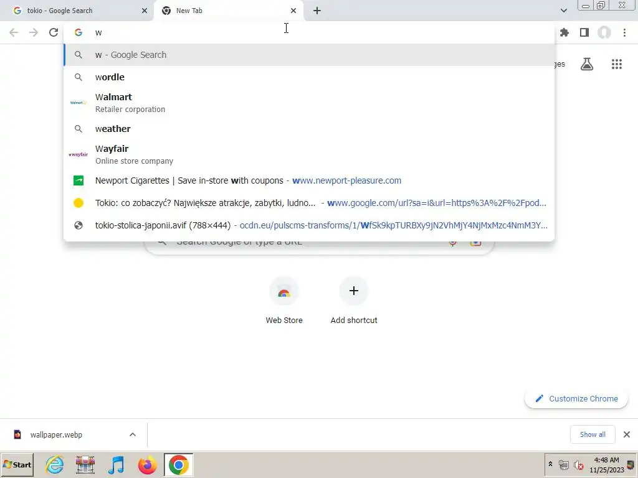638x478 pixels.
Task: Click the network tray icon
Action: (563, 465)
